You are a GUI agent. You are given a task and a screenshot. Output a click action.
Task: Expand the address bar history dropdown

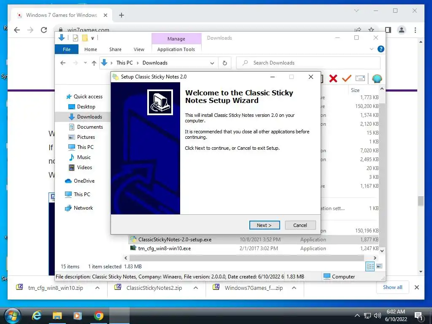pos(212,63)
